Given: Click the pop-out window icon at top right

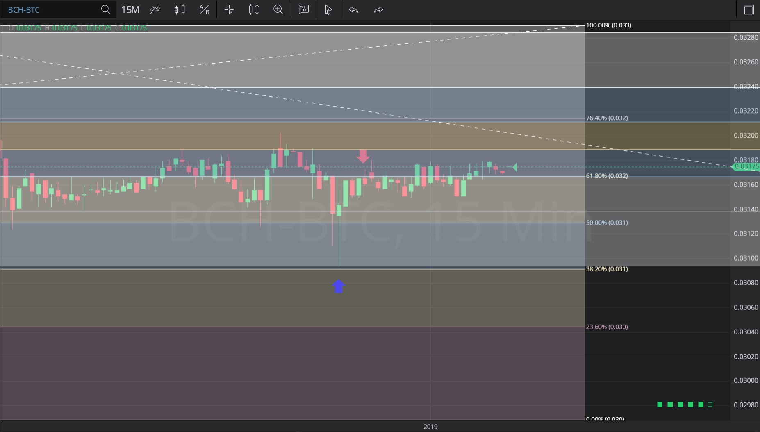Looking at the screenshot, I should (x=749, y=9).
